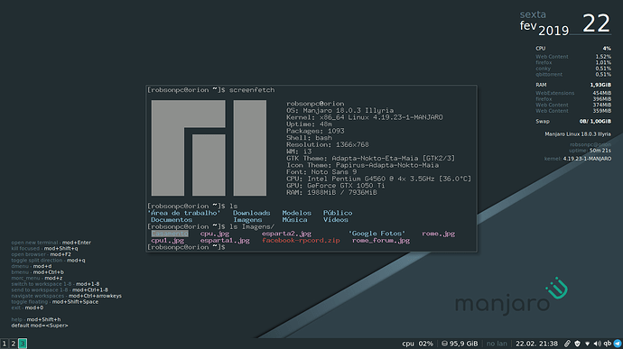The image size is (623, 349).
Task: Click conky 'Manjaro Linux 18.0.3 Illyria' text
Action: (x=578, y=134)
